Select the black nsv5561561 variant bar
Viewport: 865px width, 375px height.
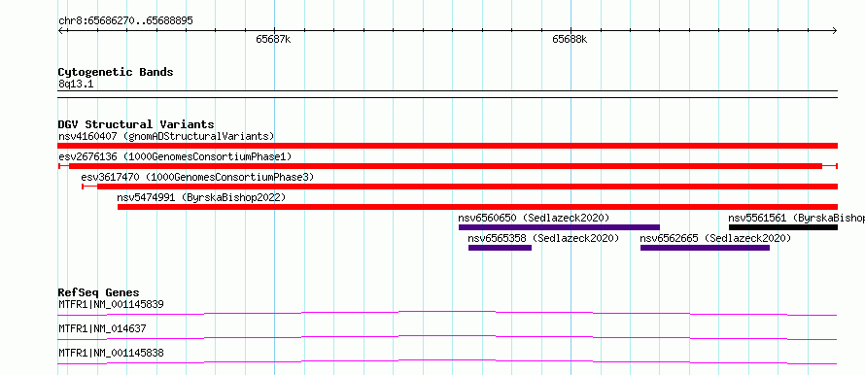click(x=782, y=227)
